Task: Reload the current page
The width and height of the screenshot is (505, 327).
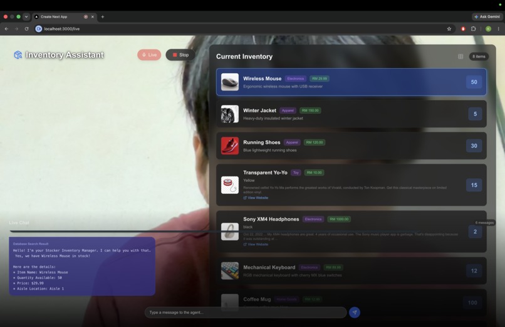Action: pyautogui.click(x=27, y=29)
